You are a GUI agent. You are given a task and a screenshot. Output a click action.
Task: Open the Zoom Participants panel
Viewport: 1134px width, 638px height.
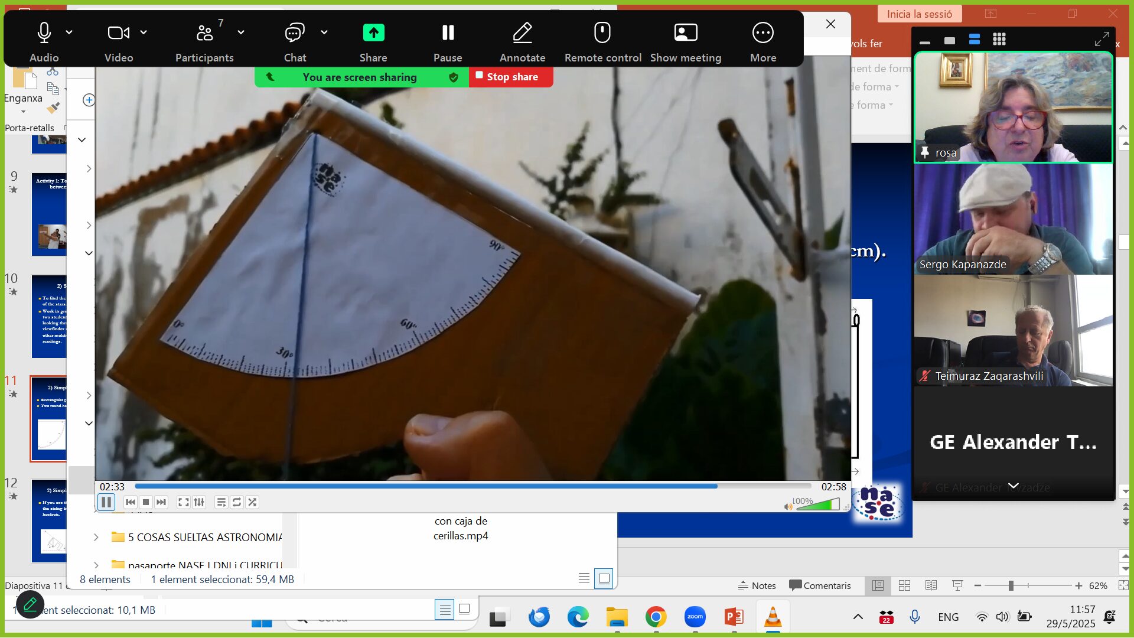tap(204, 32)
